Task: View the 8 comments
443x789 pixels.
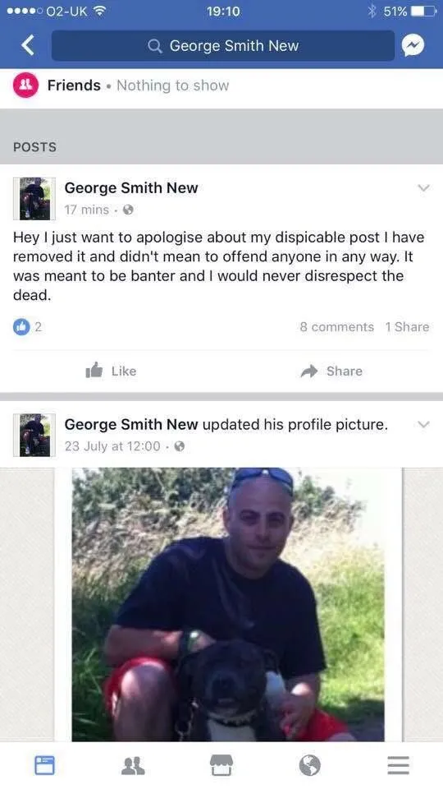Action: (336, 327)
